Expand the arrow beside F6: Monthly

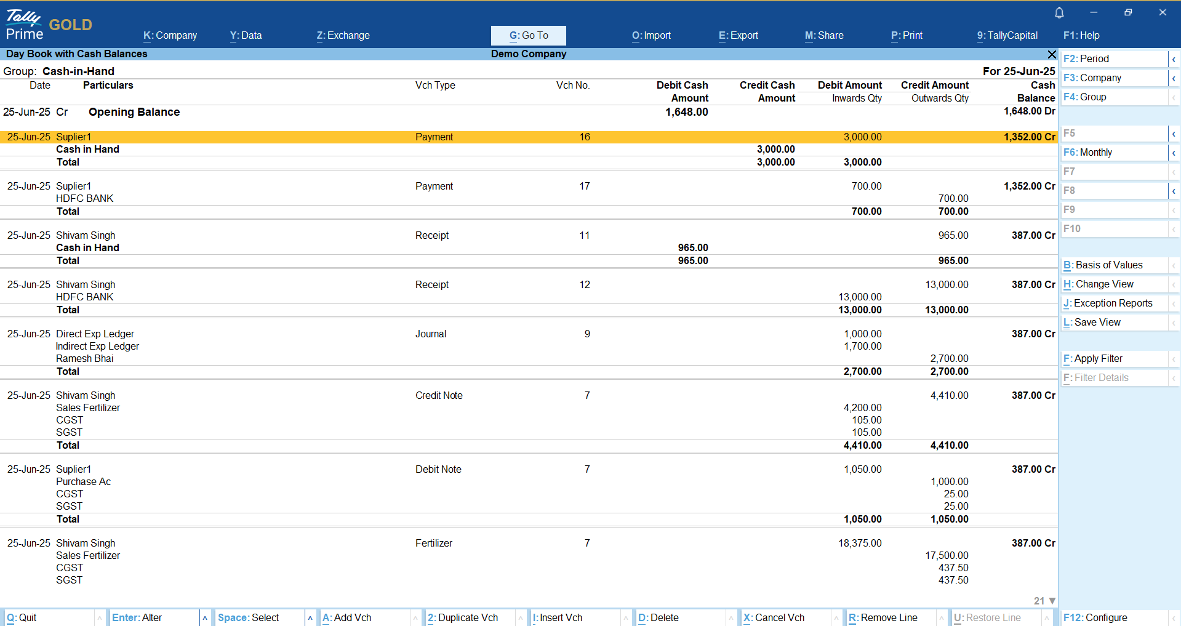pos(1174,153)
